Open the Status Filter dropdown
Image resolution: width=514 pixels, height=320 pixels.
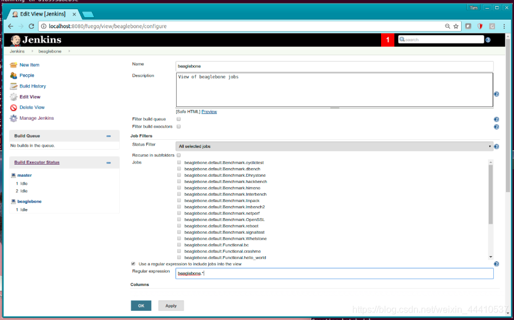334,146
